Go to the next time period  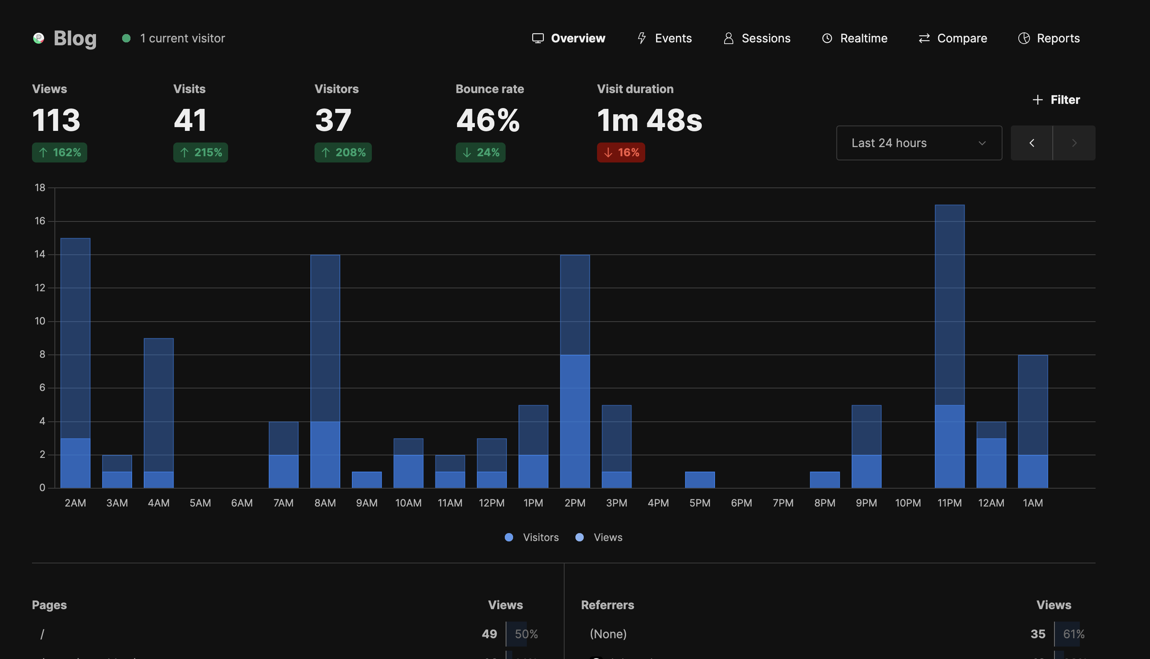1074,143
